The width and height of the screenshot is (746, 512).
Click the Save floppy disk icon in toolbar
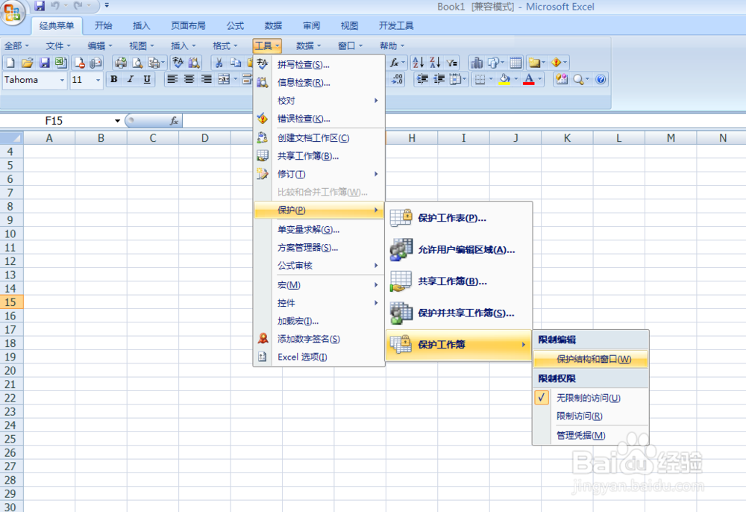tap(44, 63)
